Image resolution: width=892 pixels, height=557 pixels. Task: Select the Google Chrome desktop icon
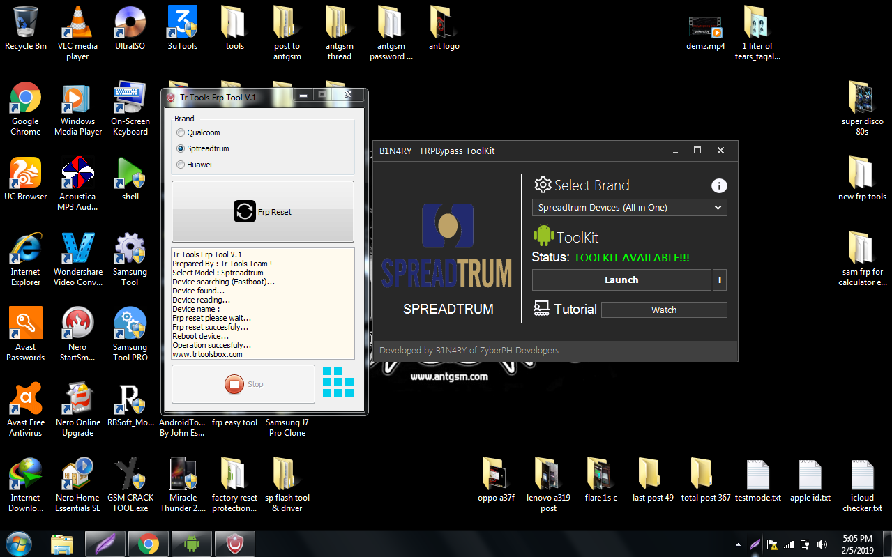coord(25,109)
